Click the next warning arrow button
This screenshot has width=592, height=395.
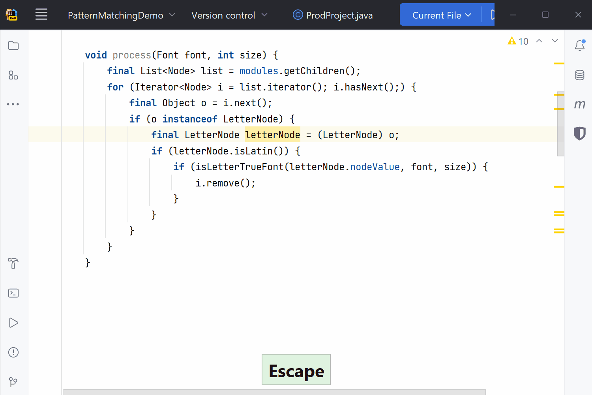pyautogui.click(x=555, y=41)
